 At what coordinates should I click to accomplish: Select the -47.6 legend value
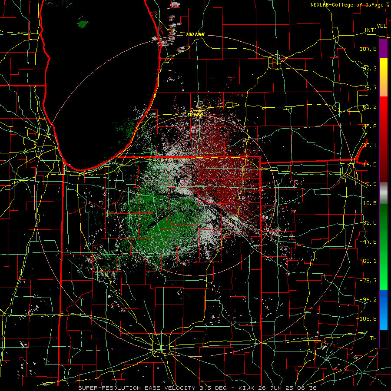[368, 242]
